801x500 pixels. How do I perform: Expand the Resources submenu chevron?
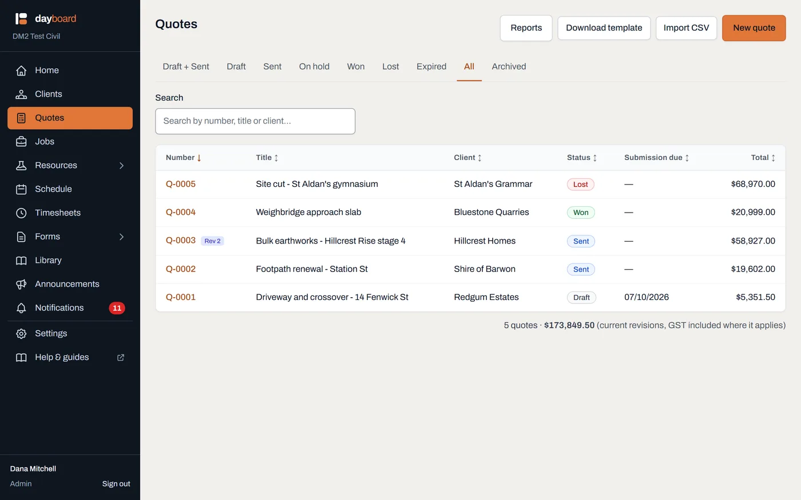pyautogui.click(x=121, y=165)
